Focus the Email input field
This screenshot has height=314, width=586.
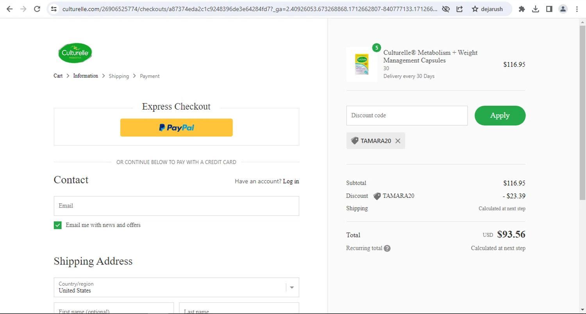click(177, 206)
